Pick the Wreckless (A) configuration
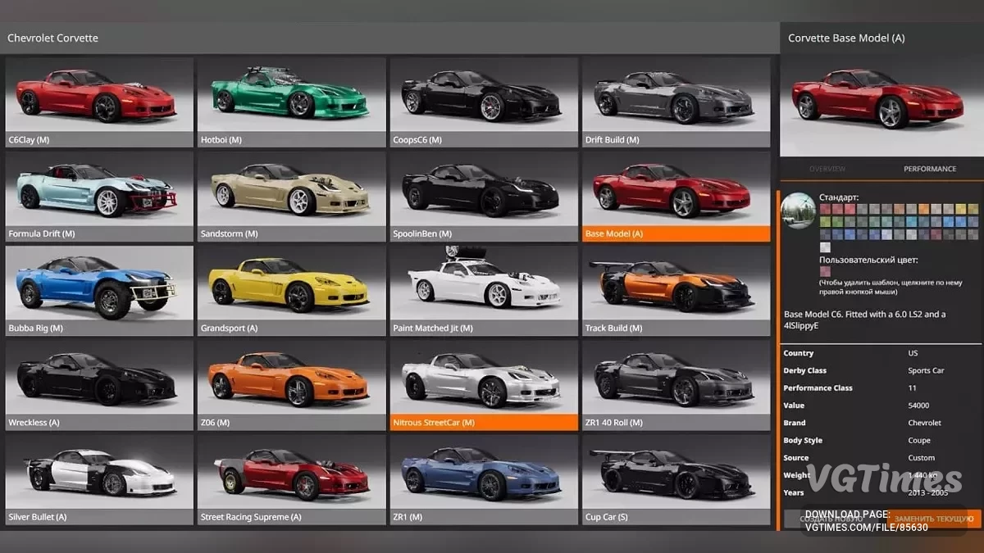 point(99,385)
